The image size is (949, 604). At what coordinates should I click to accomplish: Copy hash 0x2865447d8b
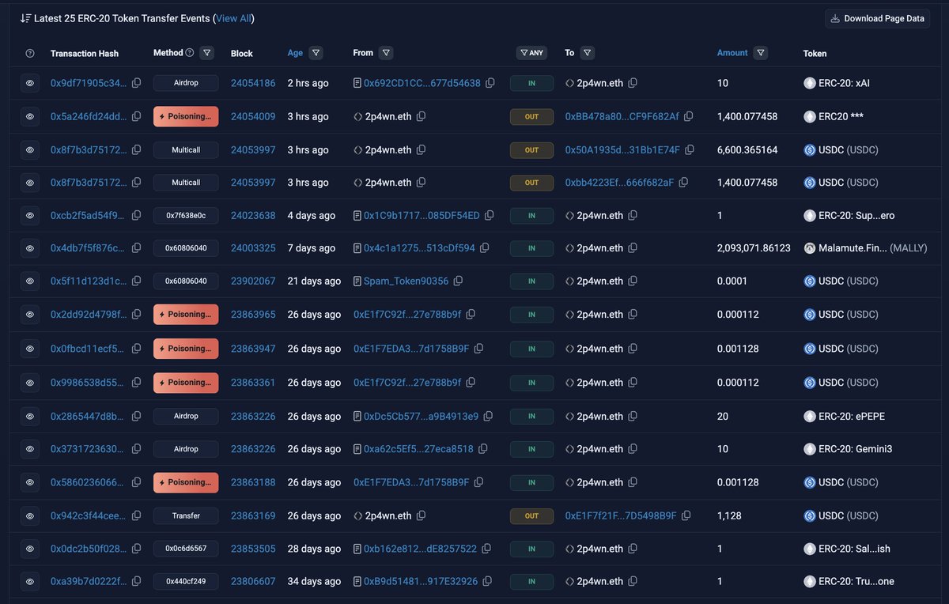(137, 416)
